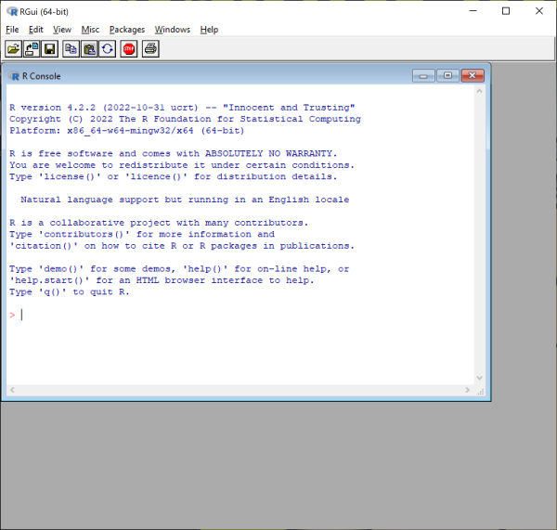Maximize the RGui main window

point(506,11)
